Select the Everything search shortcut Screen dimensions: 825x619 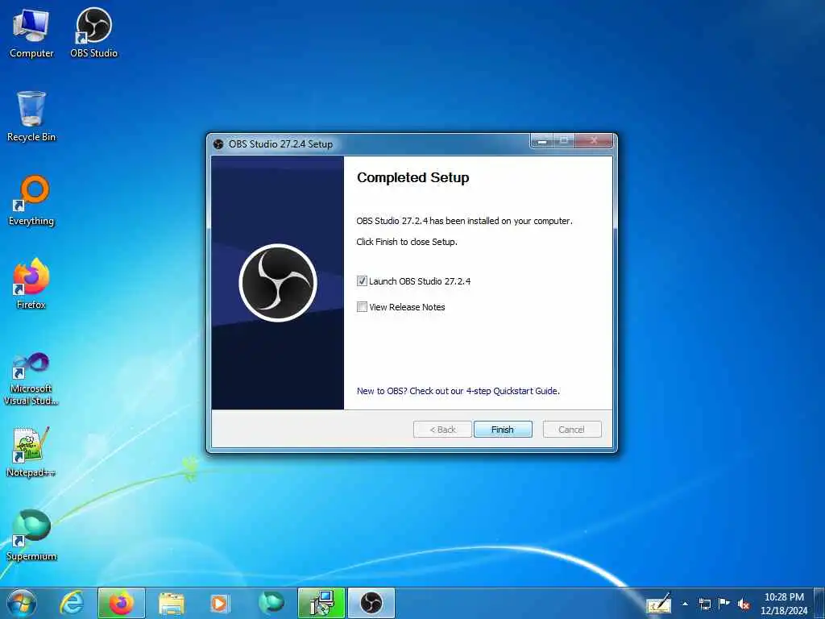click(31, 201)
